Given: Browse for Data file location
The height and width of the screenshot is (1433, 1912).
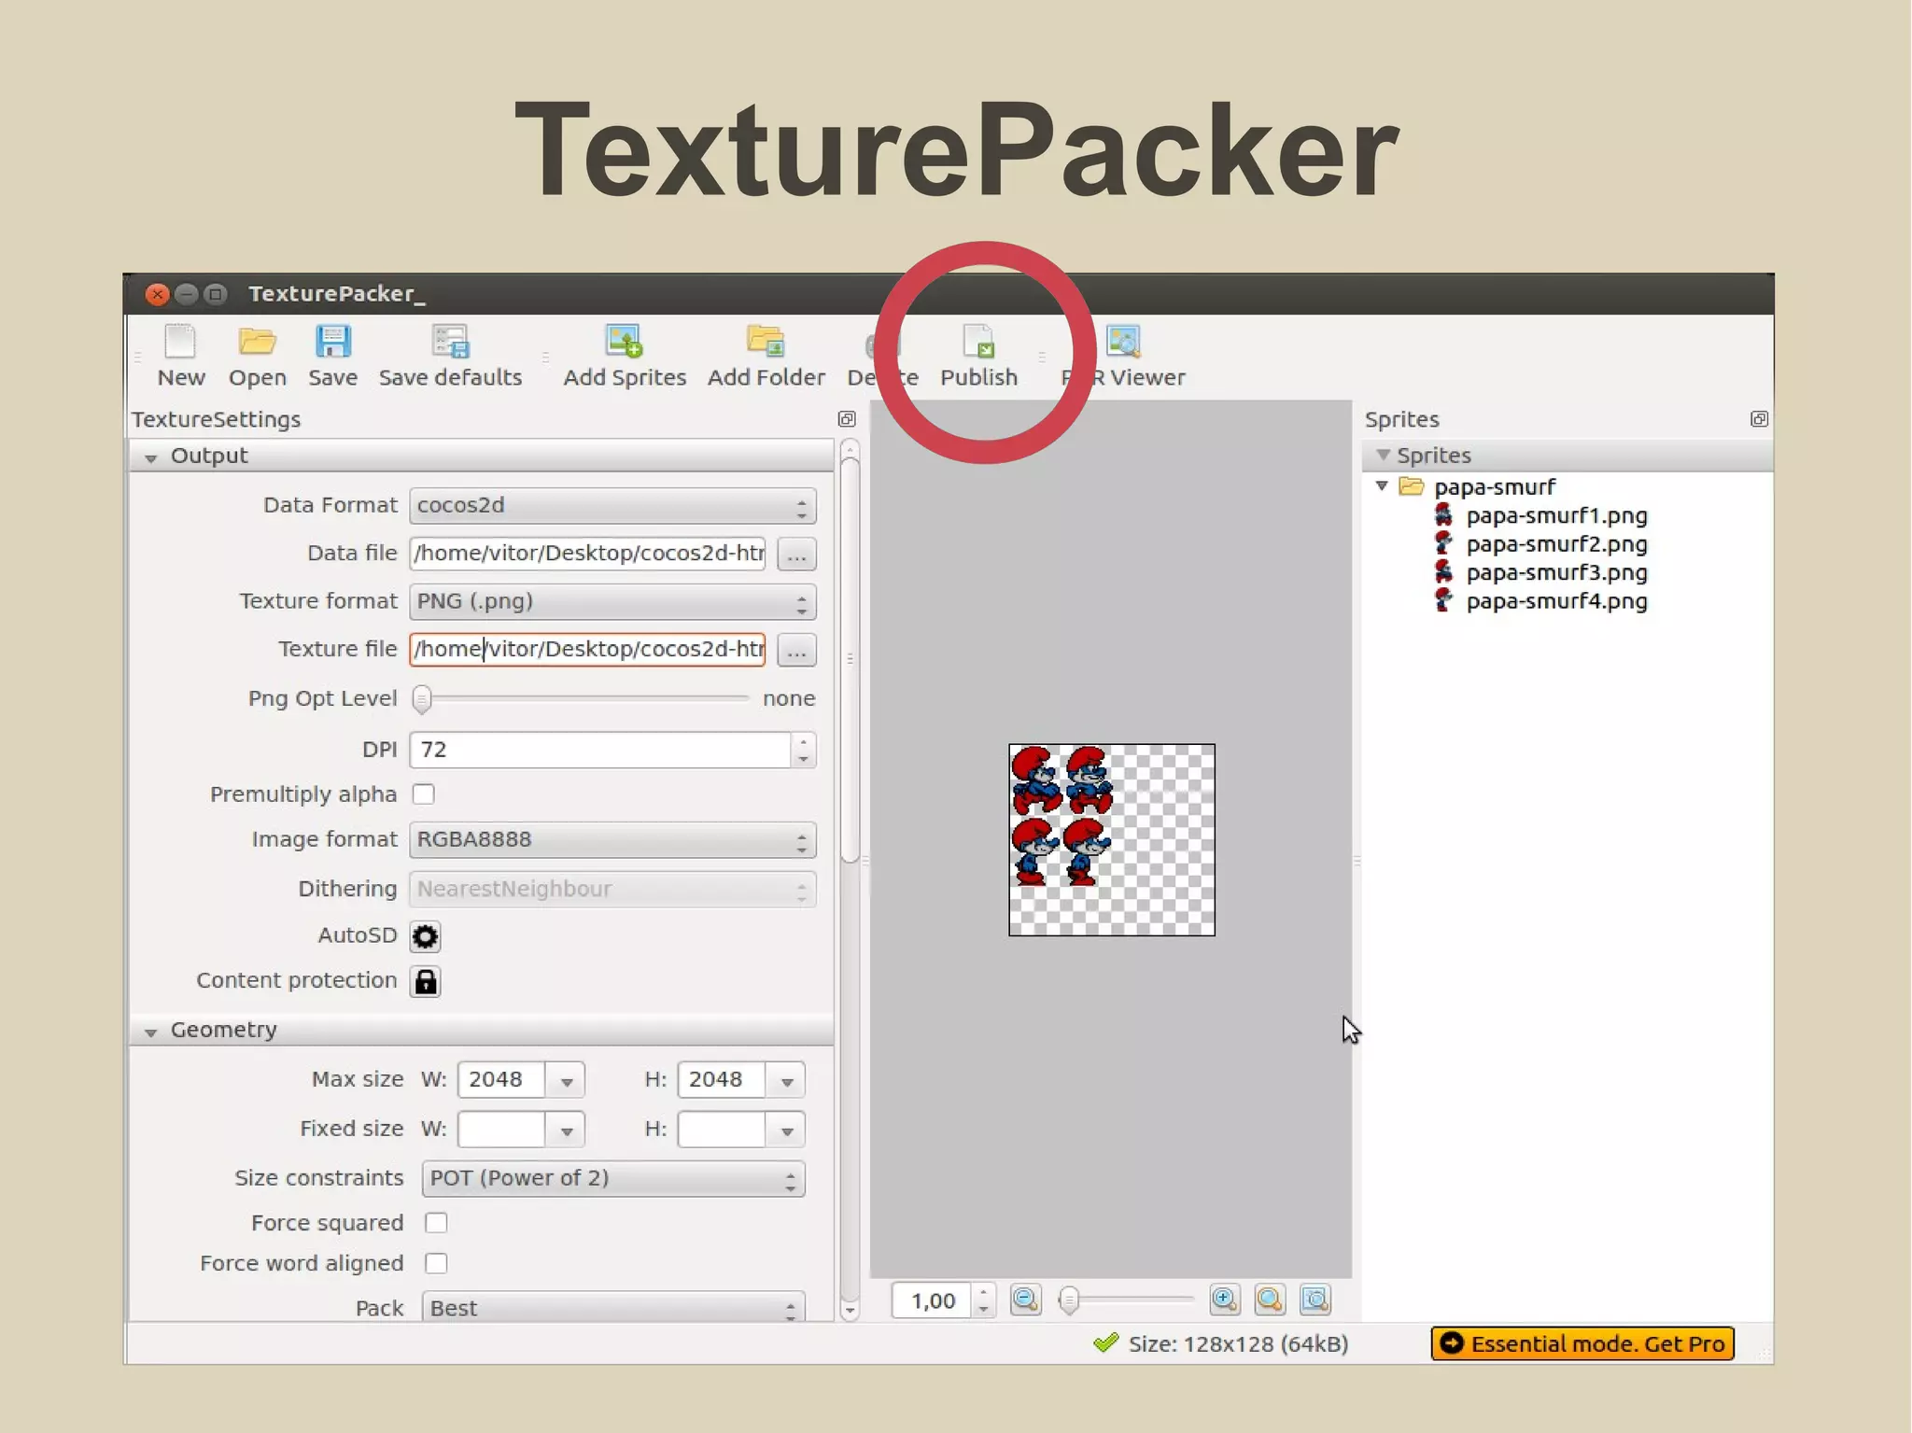Looking at the screenshot, I should click(796, 555).
